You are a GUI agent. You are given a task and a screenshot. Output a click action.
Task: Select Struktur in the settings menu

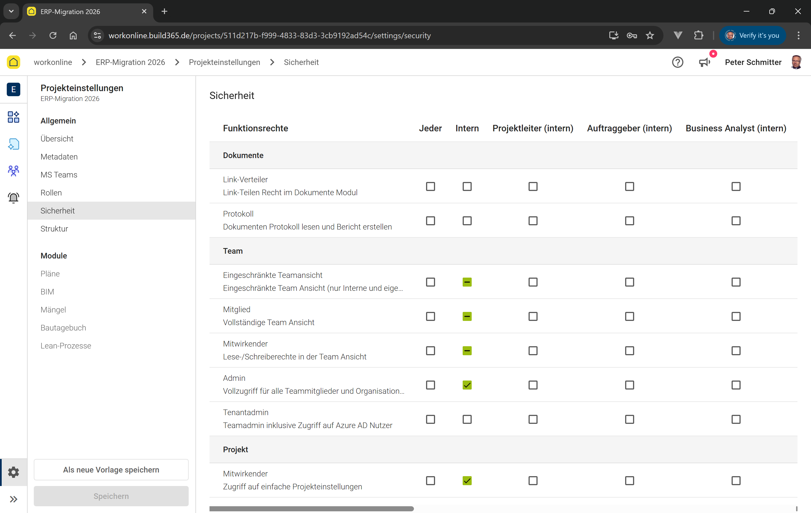pyautogui.click(x=54, y=228)
